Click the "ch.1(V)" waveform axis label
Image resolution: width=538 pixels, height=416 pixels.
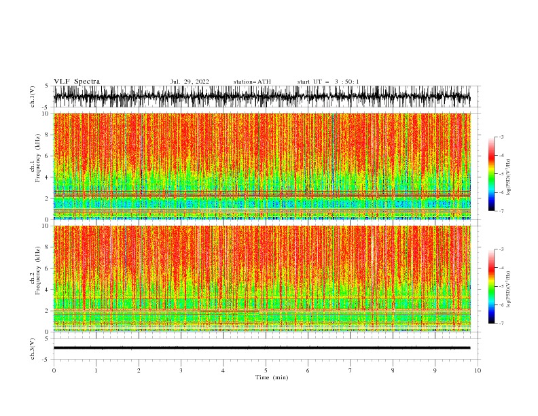point(33,97)
